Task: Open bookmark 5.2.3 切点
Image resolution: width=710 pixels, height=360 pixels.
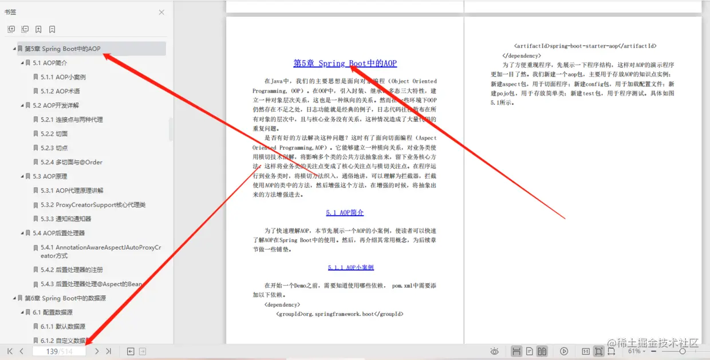Action: click(54, 148)
